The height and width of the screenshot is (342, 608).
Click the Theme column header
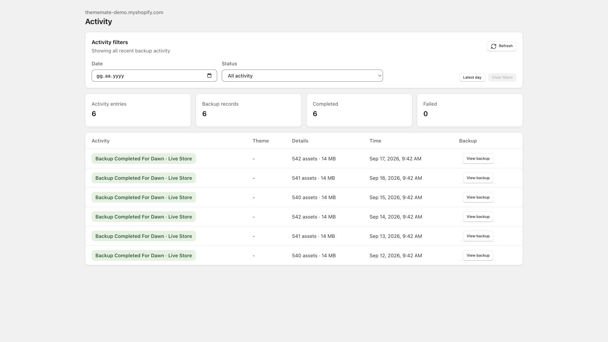click(x=261, y=141)
